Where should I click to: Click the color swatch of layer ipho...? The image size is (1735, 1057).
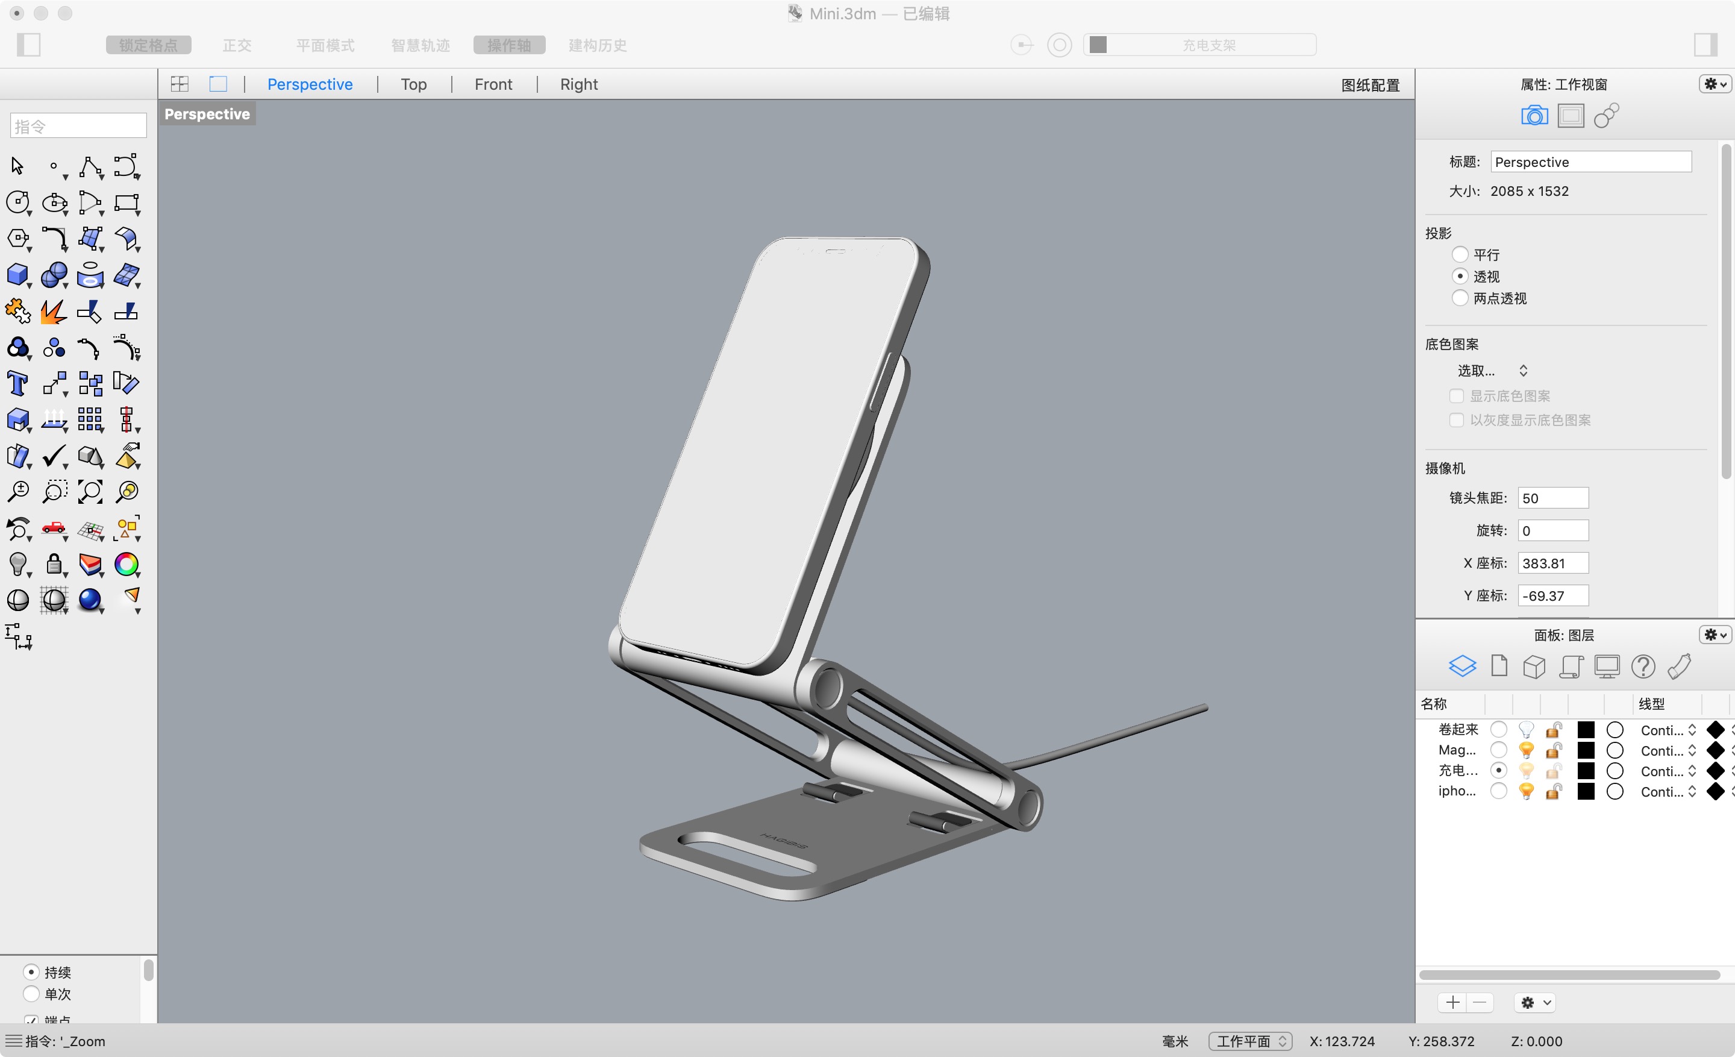(1584, 791)
